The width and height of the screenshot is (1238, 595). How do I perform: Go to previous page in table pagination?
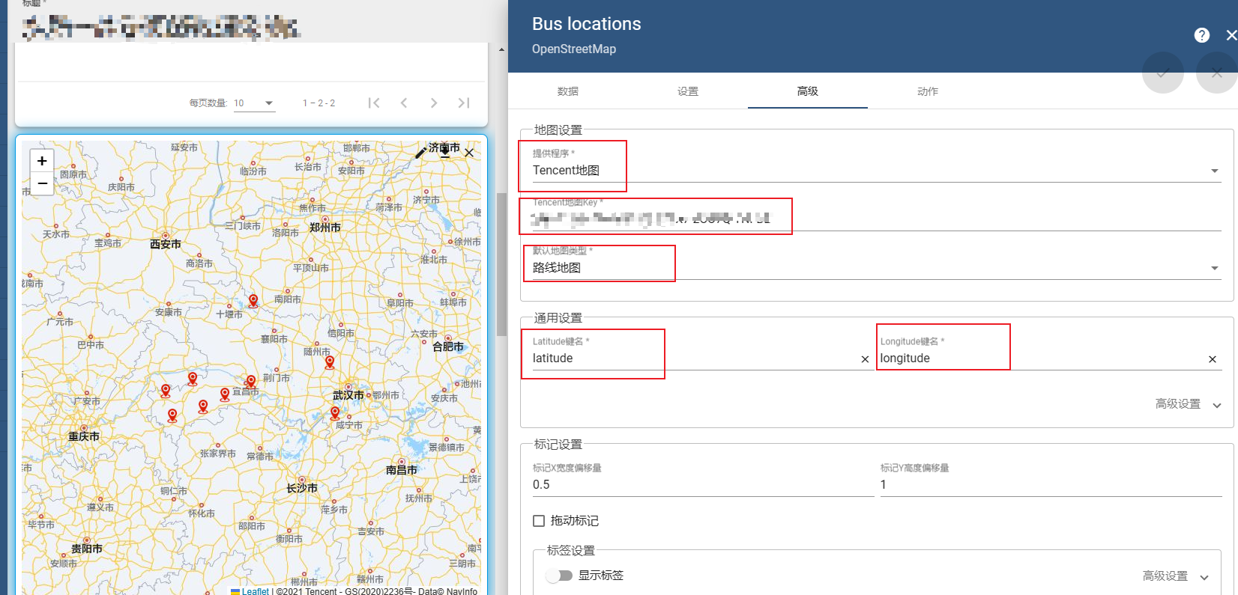click(404, 103)
